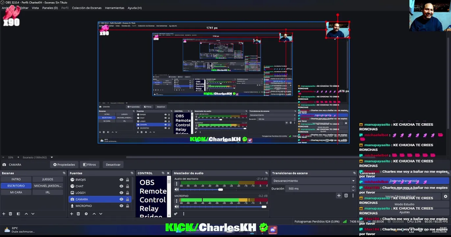Increase transition duration with up arrow
This screenshot has width=451, height=237.
pyautogui.click(x=353, y=187)
